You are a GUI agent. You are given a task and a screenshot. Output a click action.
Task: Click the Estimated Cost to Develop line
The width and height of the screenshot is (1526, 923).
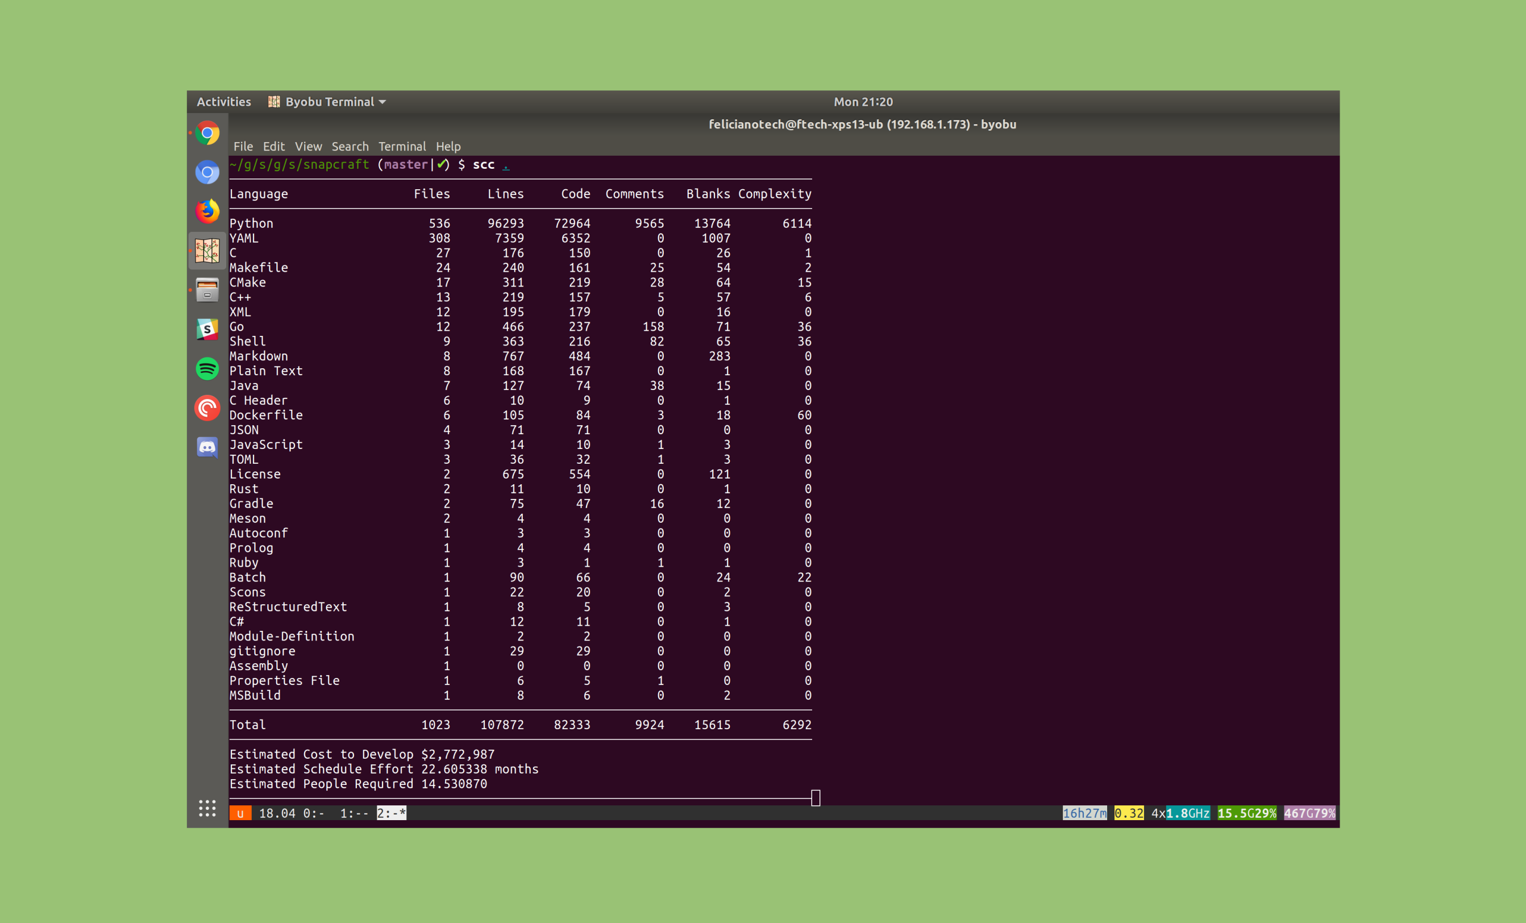click(x=361, y=754)
